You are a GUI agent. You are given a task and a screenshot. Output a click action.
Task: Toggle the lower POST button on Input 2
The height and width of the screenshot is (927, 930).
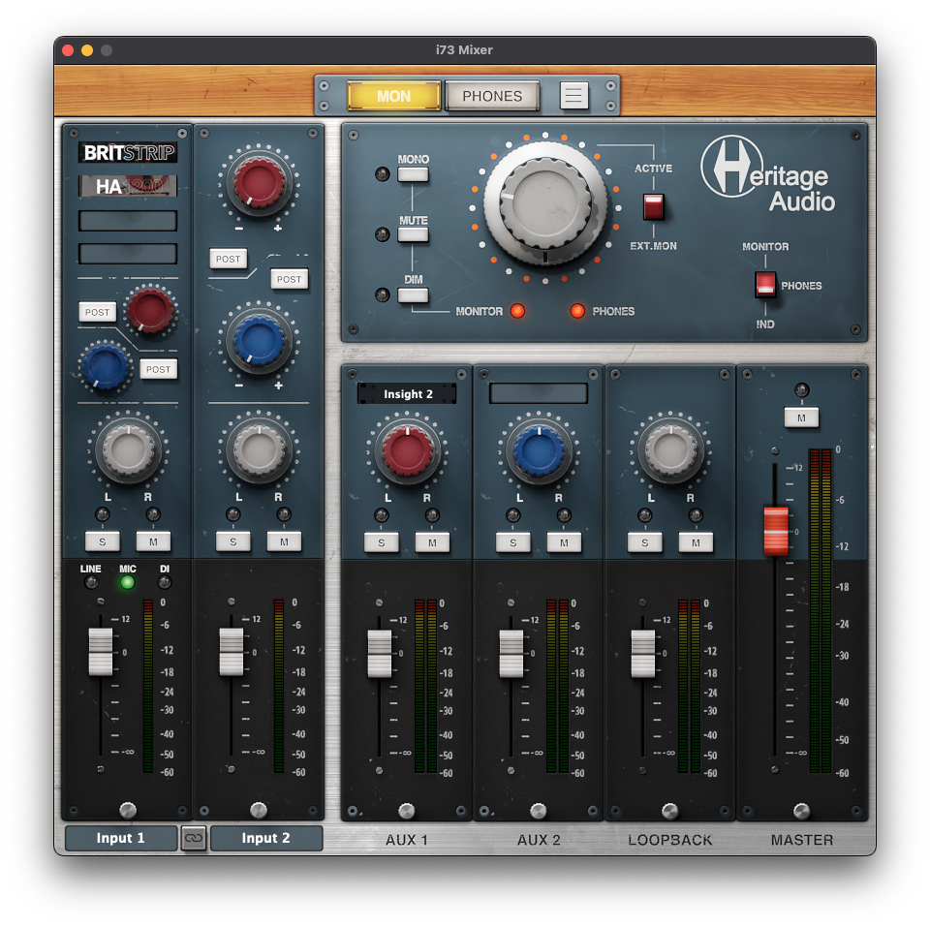(290, 279)
